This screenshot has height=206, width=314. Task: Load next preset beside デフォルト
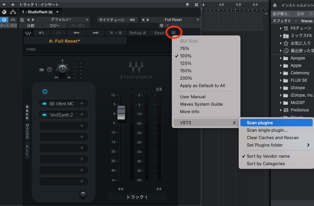(x=33, y=20)
